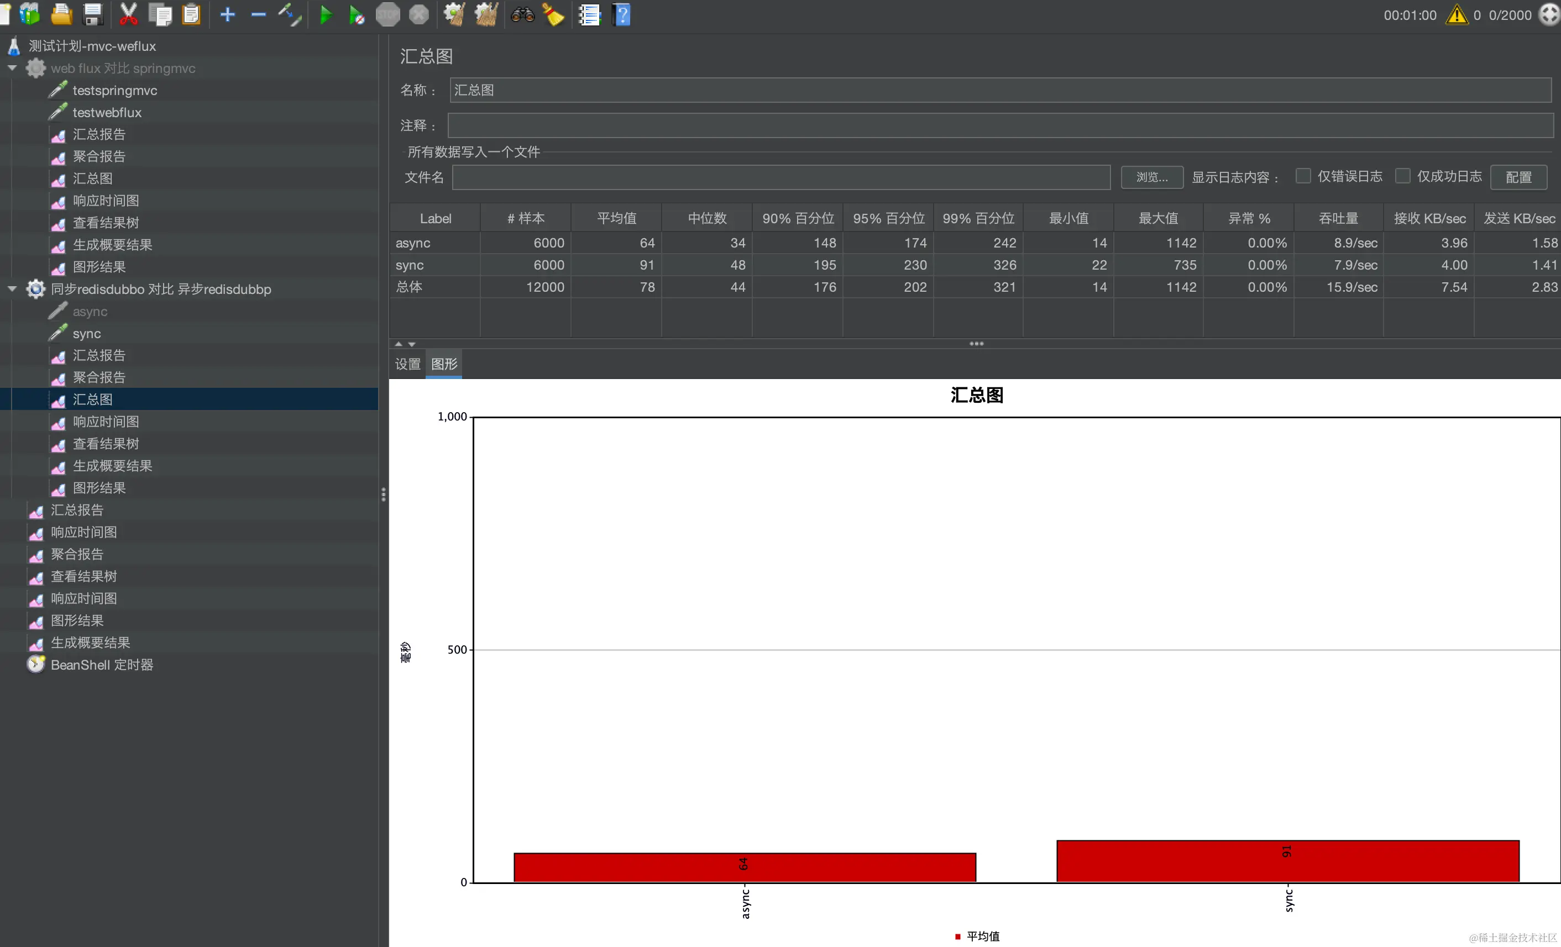Image resolution: width=1561 pixels, height=947 pixels.
Task: Click the scissors Cut icon
Action: click(x=129, y=14)
